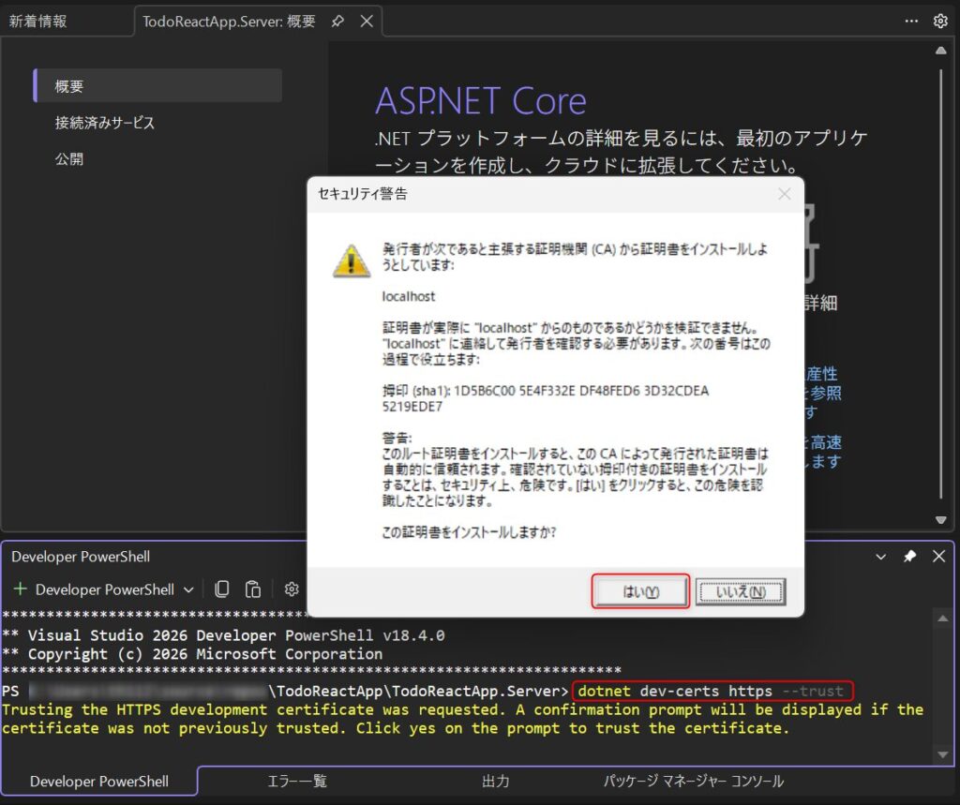Open the document tab settings gear
The image size is (960, 805).
tap(940, 21)
